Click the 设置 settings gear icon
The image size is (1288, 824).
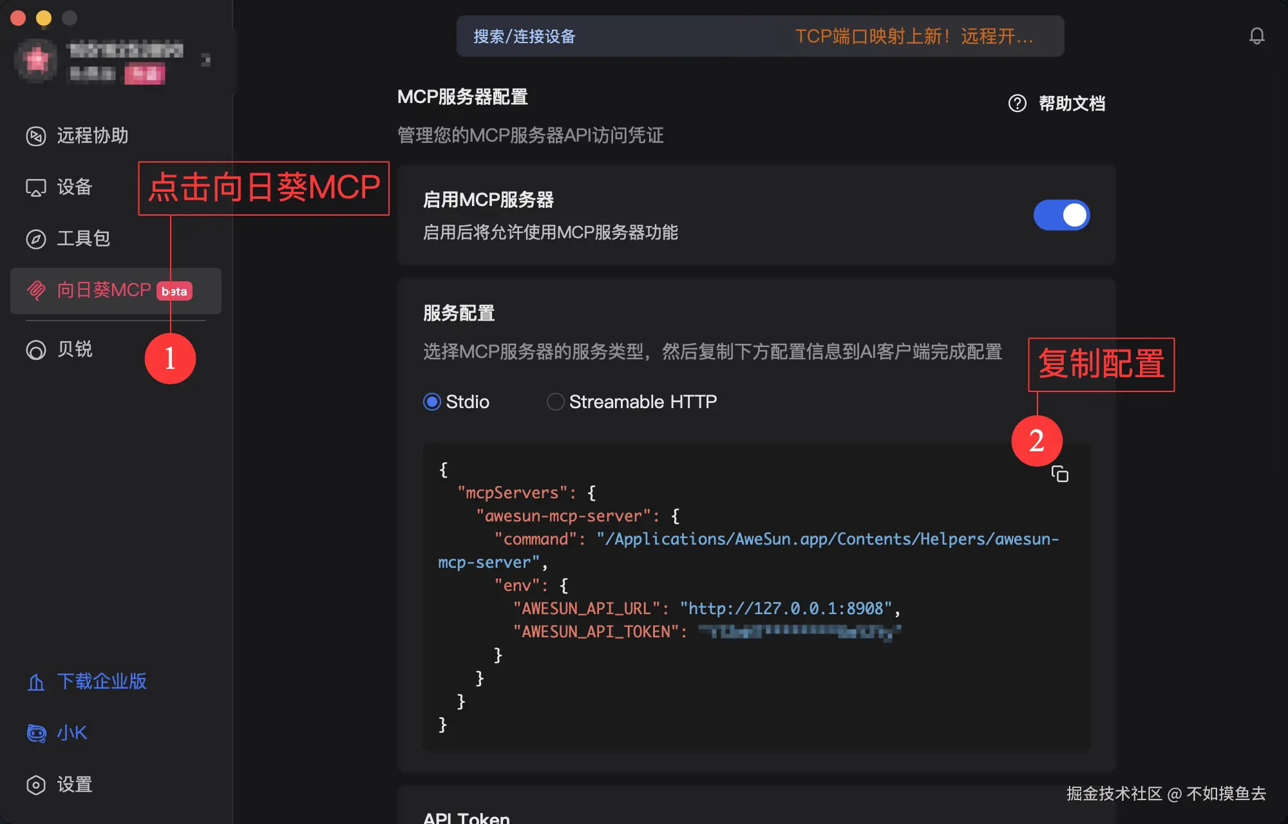click(x=36, y=785)
